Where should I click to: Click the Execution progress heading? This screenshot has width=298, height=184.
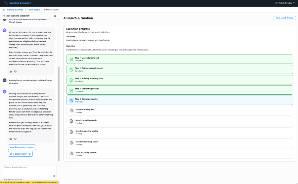[78, 29]
